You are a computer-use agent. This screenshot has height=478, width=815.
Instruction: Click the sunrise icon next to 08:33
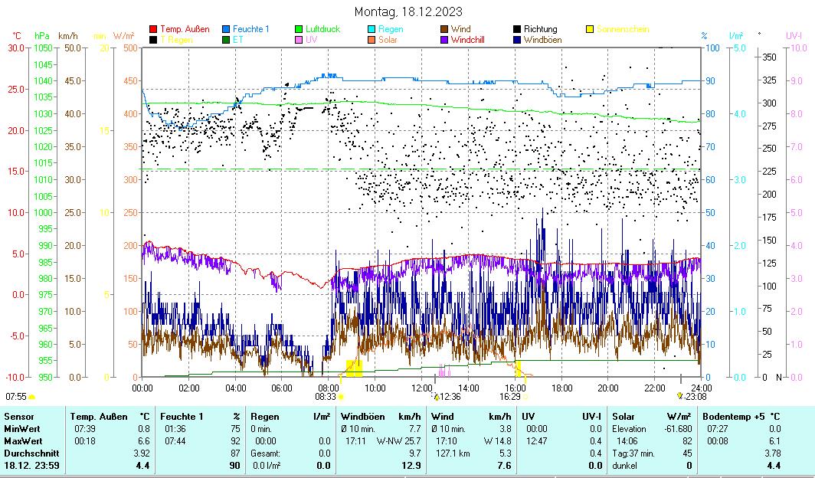tap(341, 397)
